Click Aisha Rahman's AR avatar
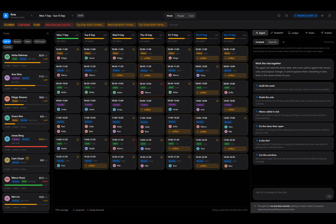 click(x=7, y=57)
